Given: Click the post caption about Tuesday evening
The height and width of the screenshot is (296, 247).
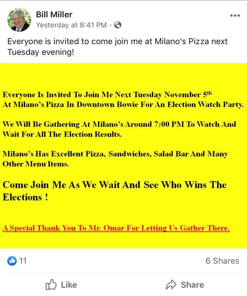Looking at the screenshot, I should [x=117, y=47].
